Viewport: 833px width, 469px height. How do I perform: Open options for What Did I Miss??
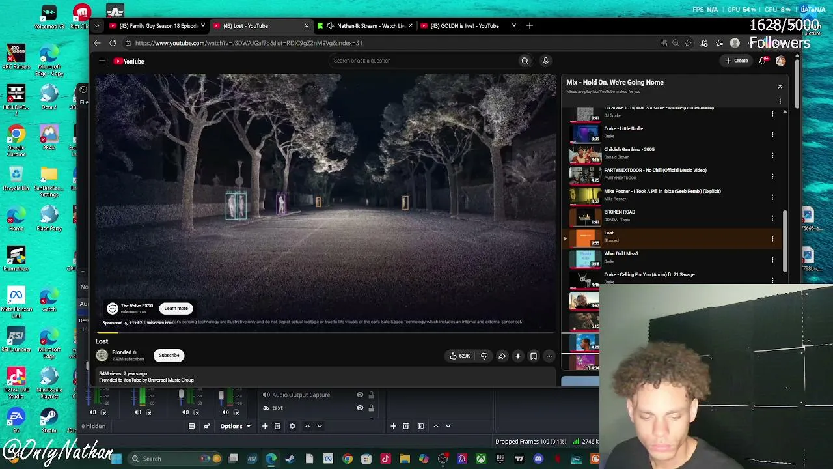pos(772,259)
